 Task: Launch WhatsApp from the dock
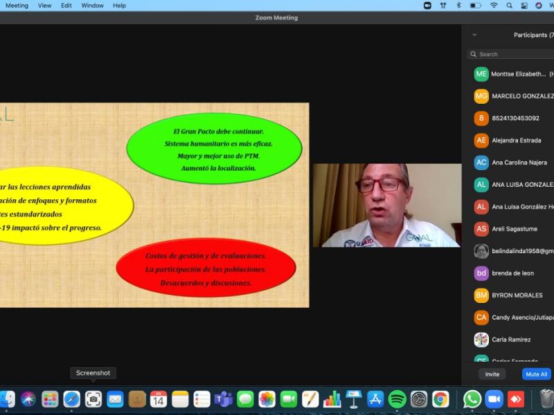[472, 399]
